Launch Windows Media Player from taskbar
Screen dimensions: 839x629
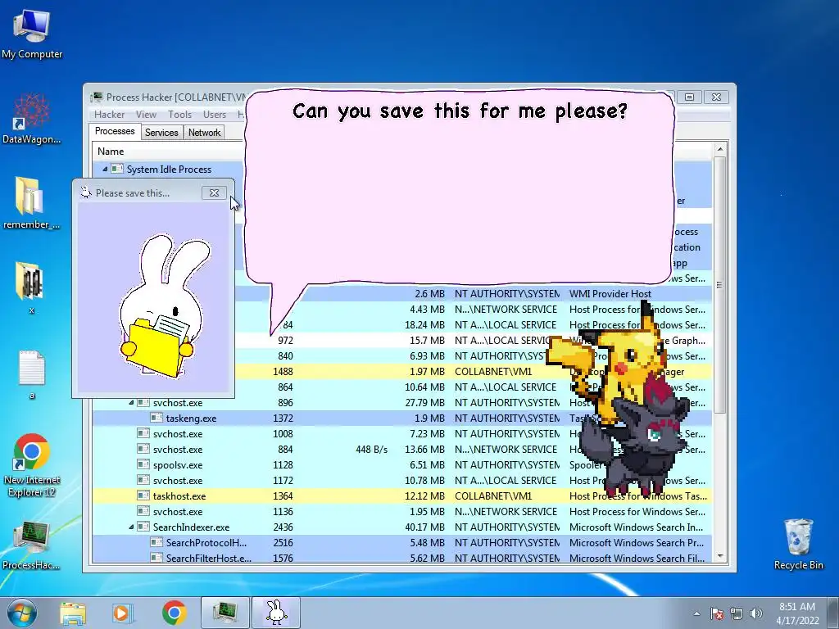pyautogui.click(x=122, y=613)
